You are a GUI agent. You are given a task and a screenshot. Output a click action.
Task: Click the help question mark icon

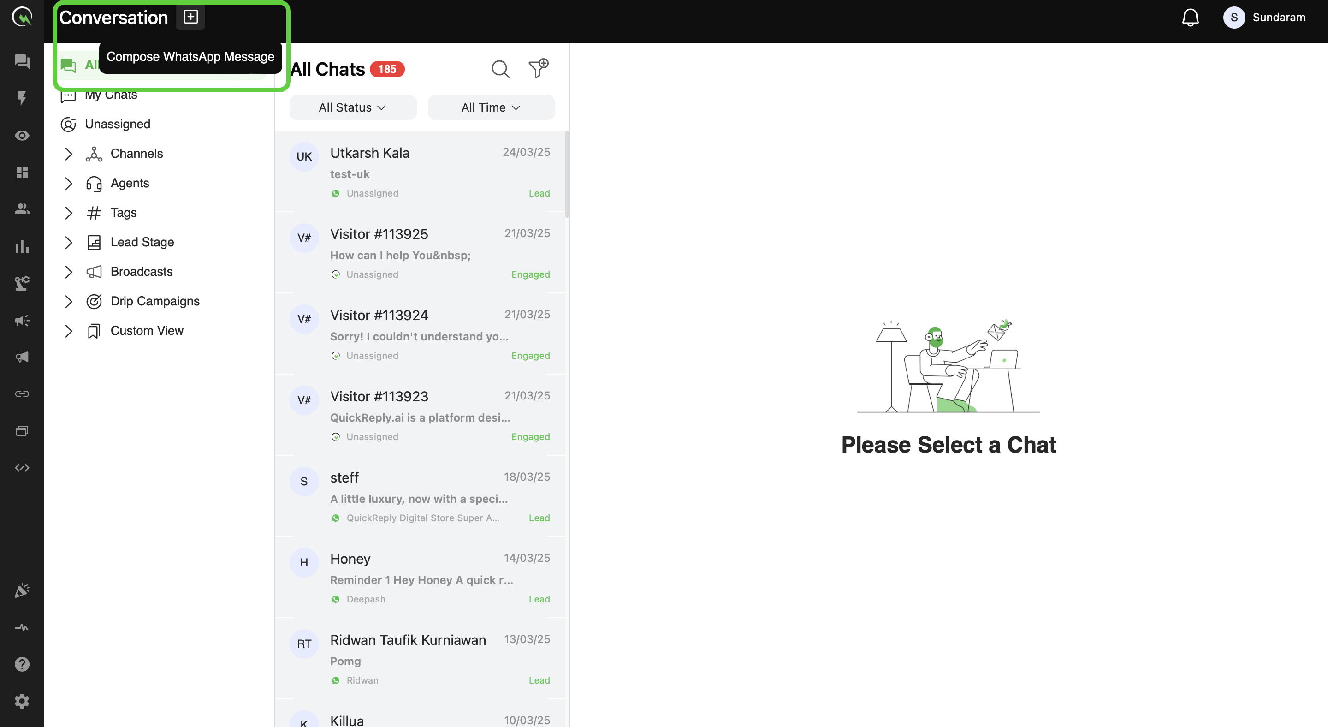22,664
